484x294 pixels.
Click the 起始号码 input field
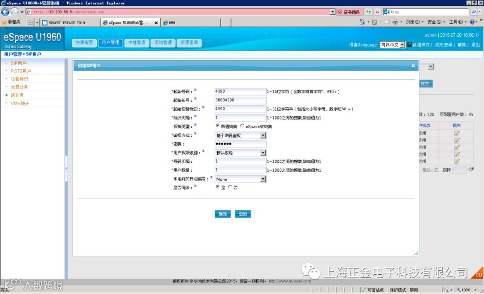[x=241, y=91]
